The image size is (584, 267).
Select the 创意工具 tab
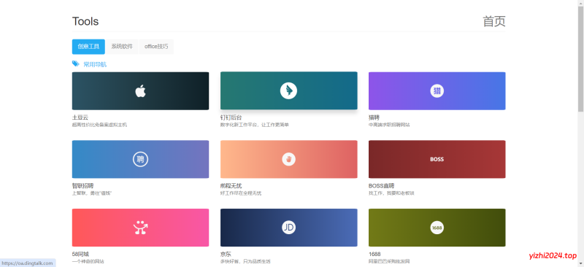pos(88,47)
